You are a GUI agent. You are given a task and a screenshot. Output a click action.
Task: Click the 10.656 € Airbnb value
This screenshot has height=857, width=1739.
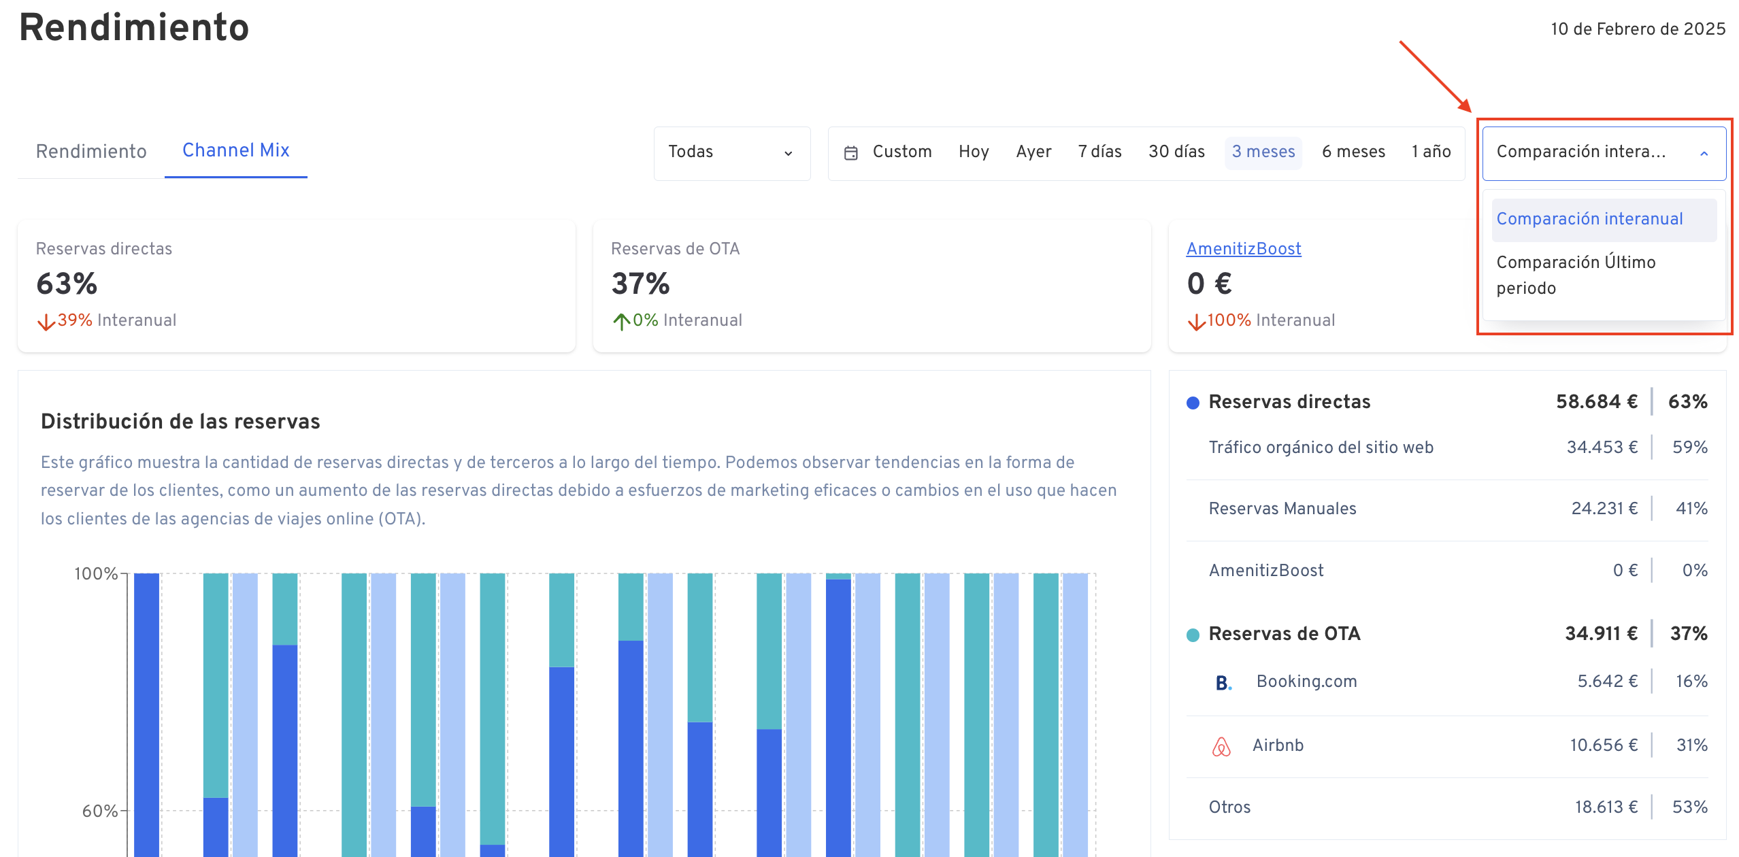point(1604,745)
